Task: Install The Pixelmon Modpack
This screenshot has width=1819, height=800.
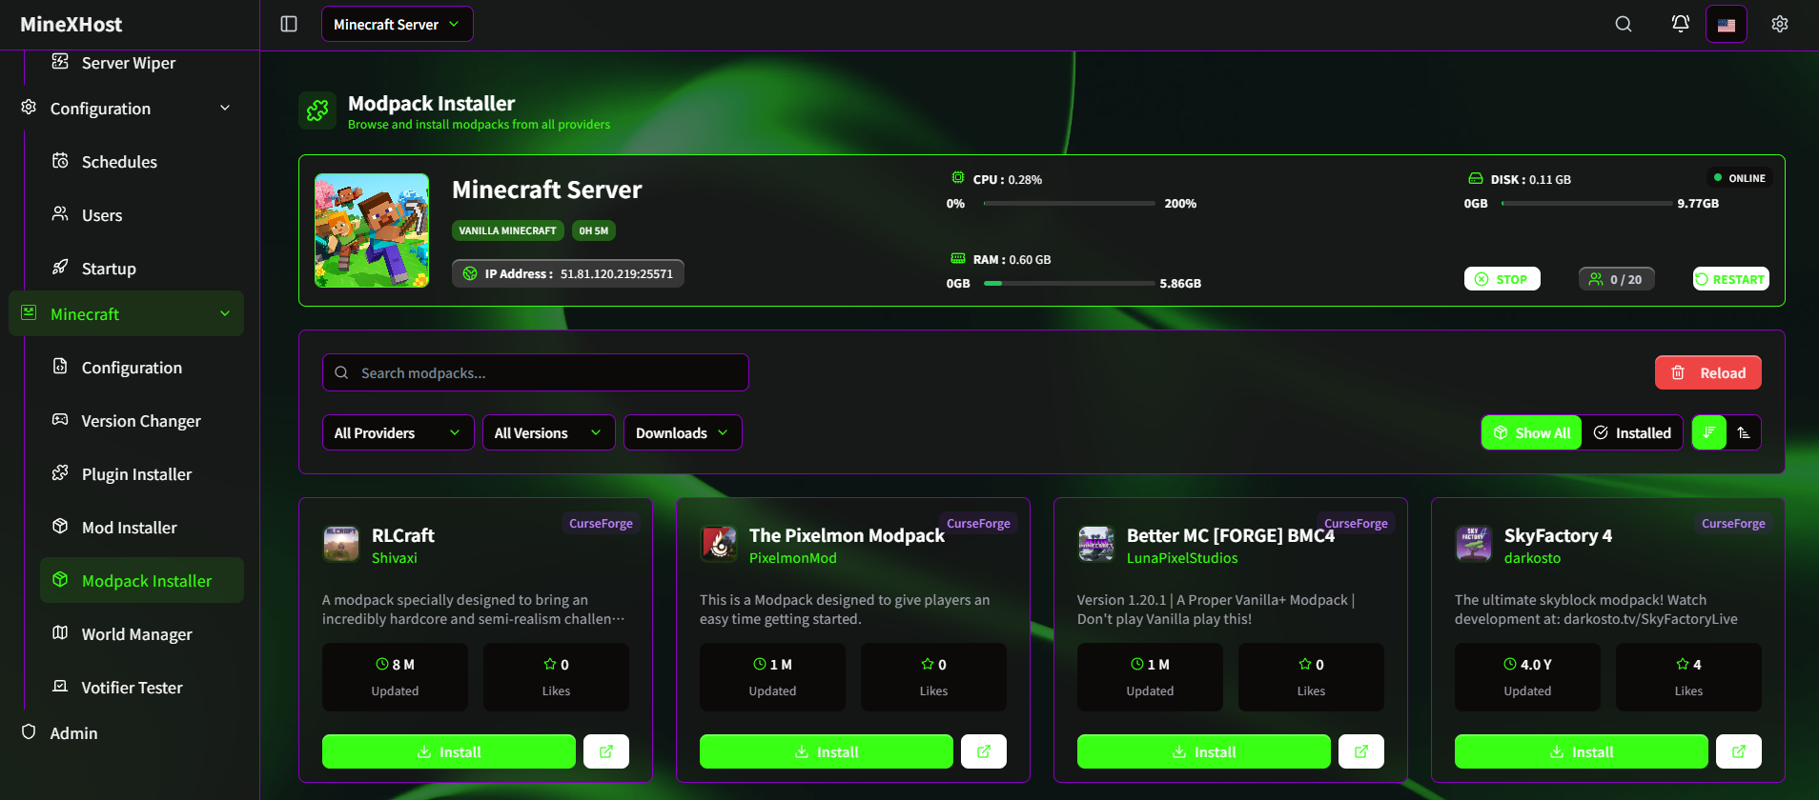Action: coord(827,751)
